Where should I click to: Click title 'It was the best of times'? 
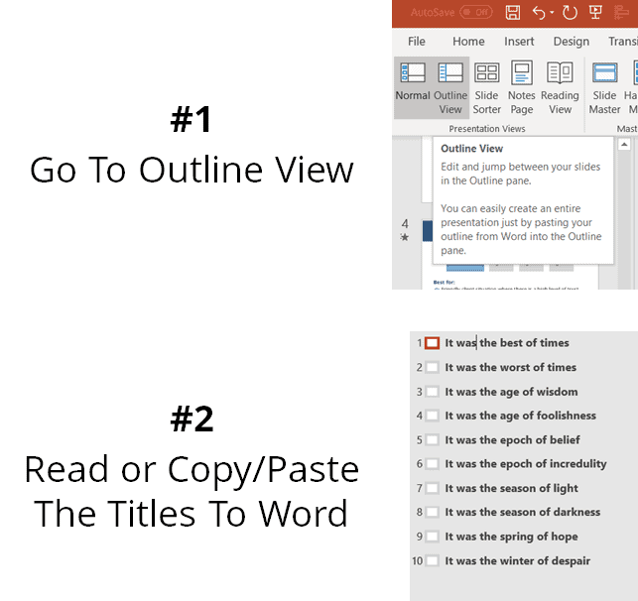507,343
